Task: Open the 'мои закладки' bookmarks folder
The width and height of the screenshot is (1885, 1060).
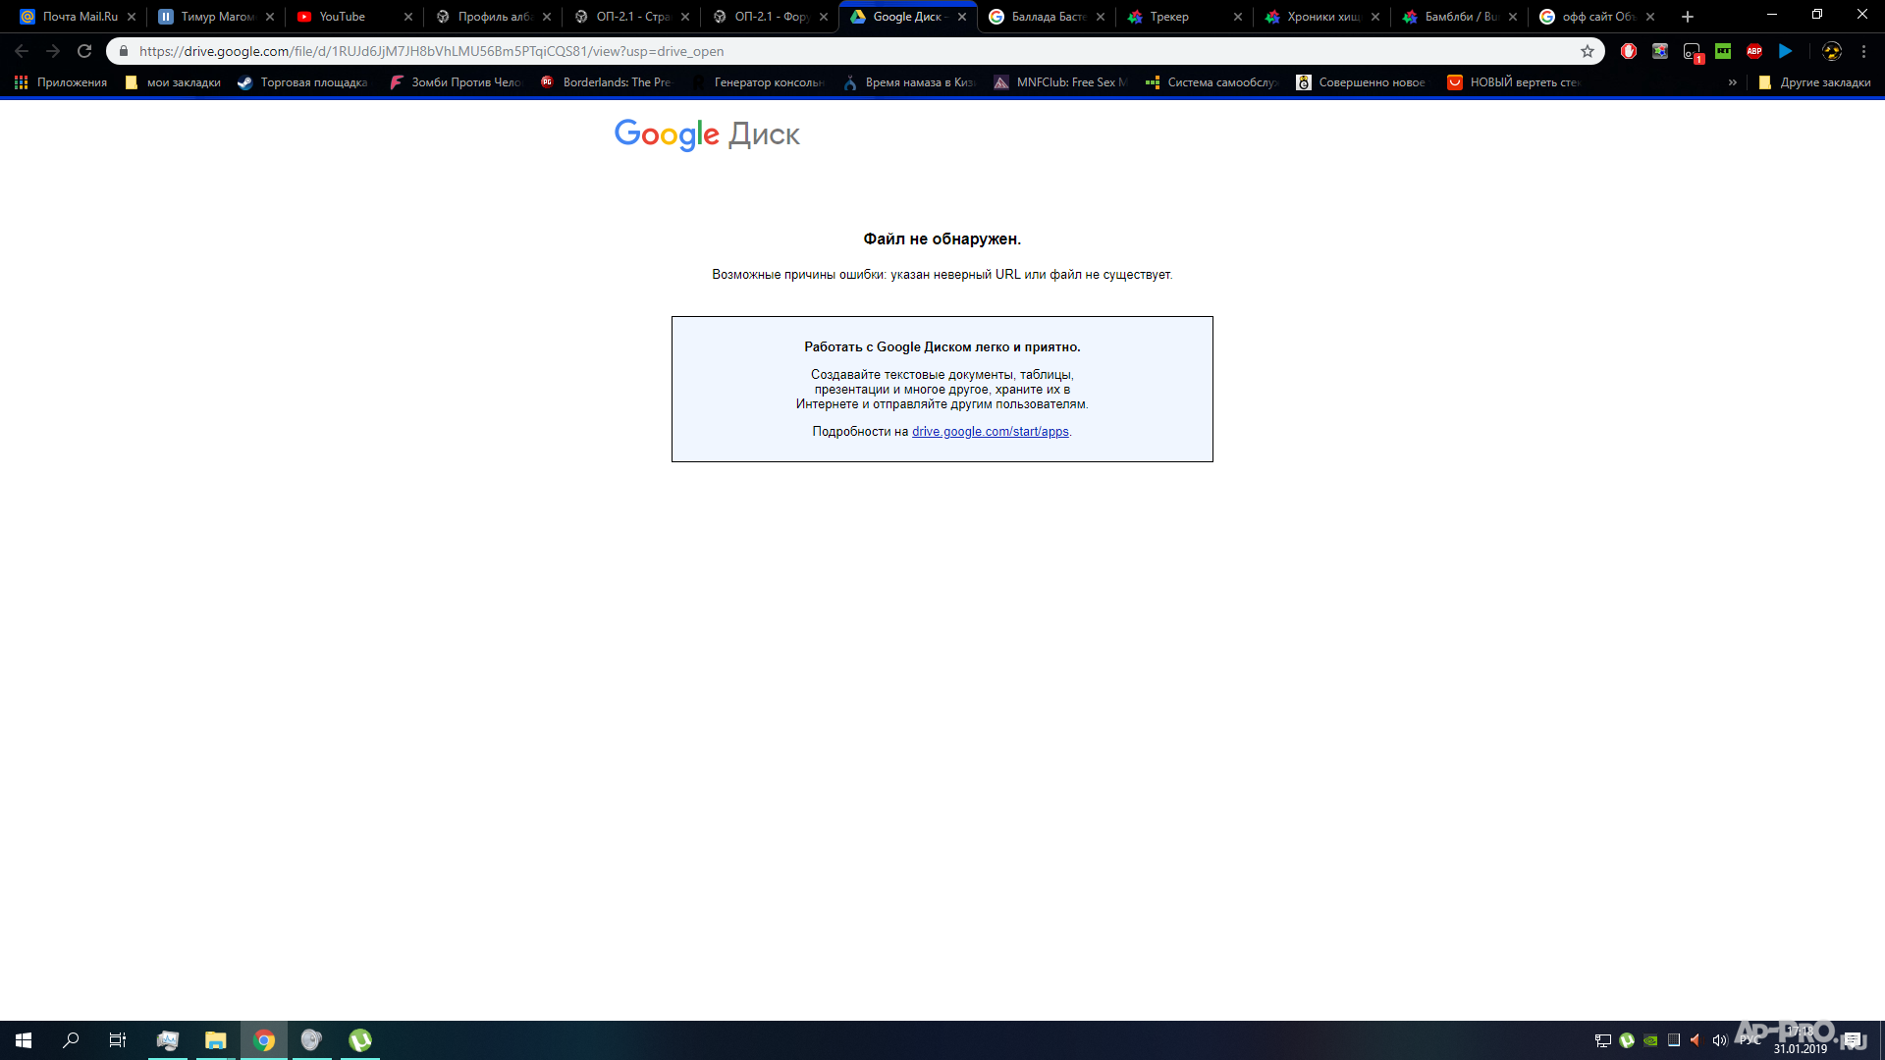Action: click(173, 82)
